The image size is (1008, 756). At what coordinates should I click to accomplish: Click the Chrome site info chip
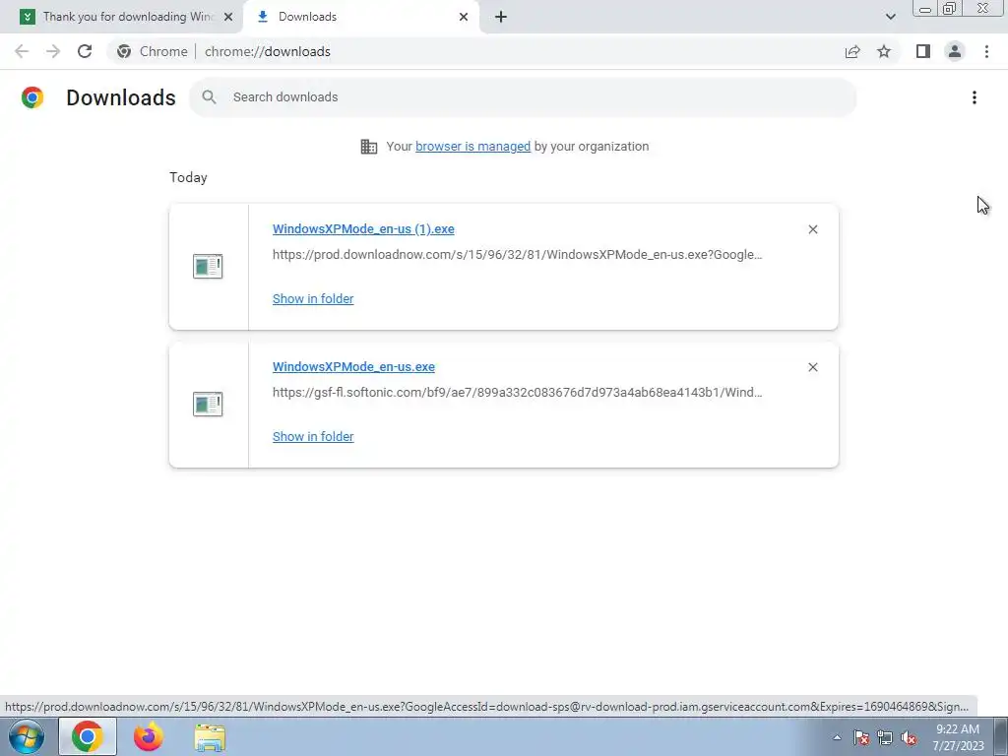[153, 51]
